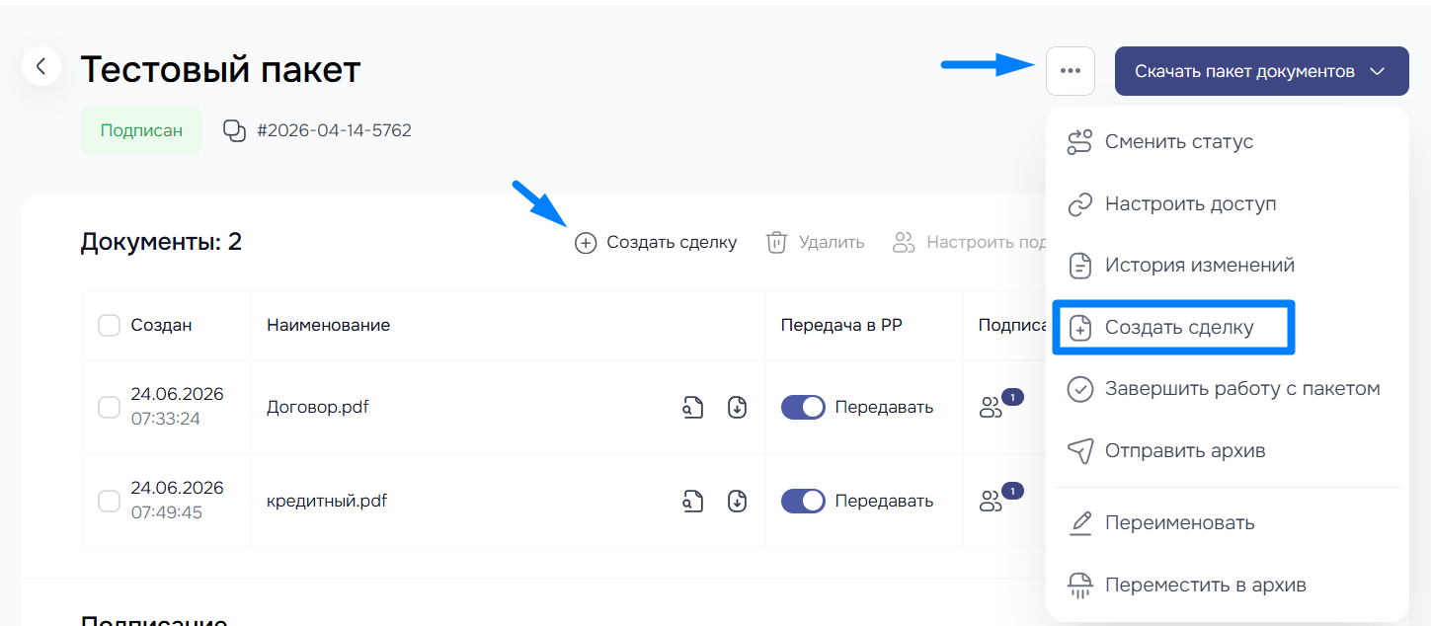Open История изменений from the menu
Screen dimensions: 1431x626
[1227, 265]
